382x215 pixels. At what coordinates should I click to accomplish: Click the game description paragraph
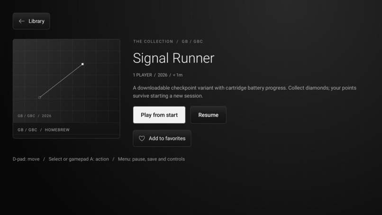[x=245, y=92]
